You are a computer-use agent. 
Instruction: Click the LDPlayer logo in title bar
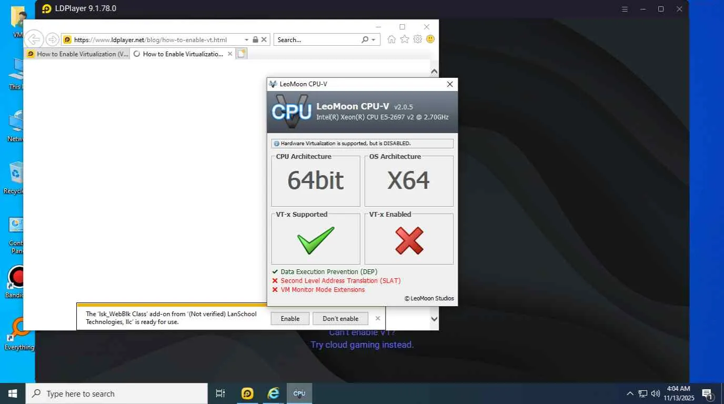(x=47, y=8)
